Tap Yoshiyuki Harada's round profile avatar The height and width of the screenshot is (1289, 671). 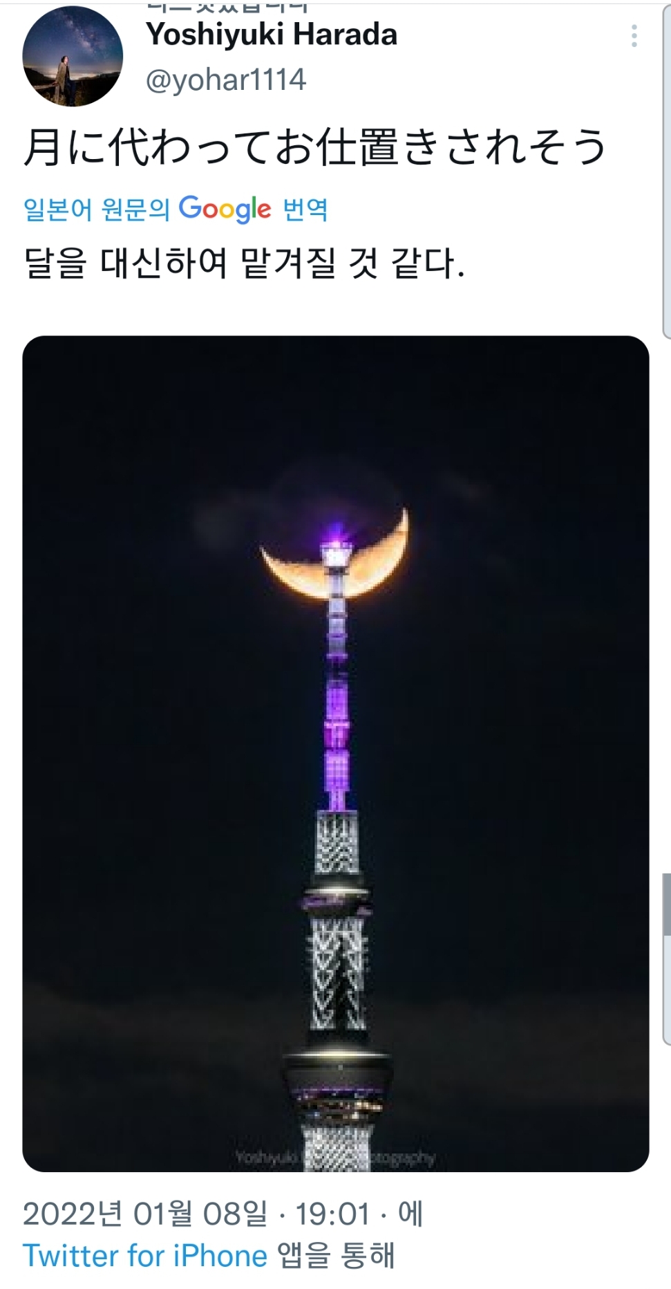point(73,57)
